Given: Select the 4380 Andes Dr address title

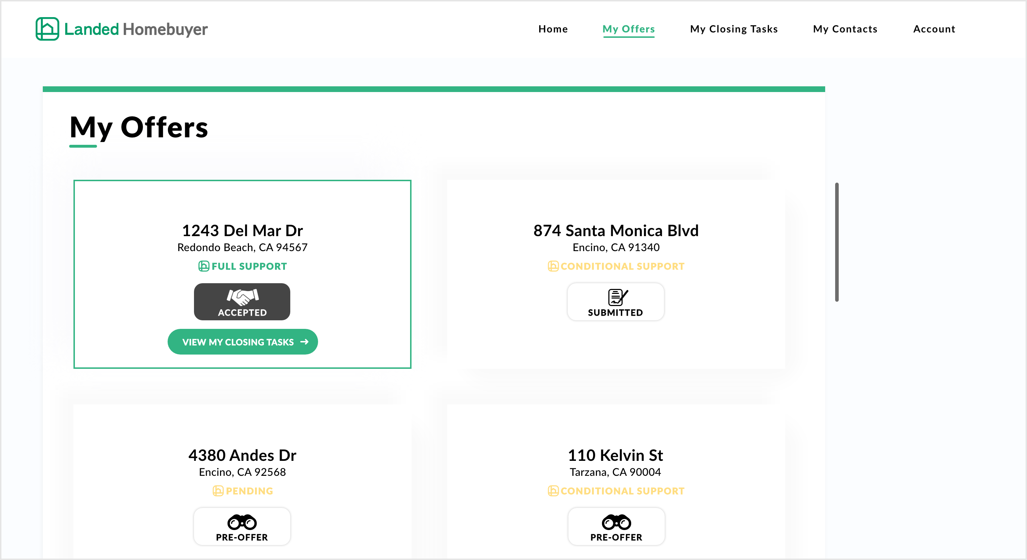Looking at the screenshot, I should click(x=242, y=455).
